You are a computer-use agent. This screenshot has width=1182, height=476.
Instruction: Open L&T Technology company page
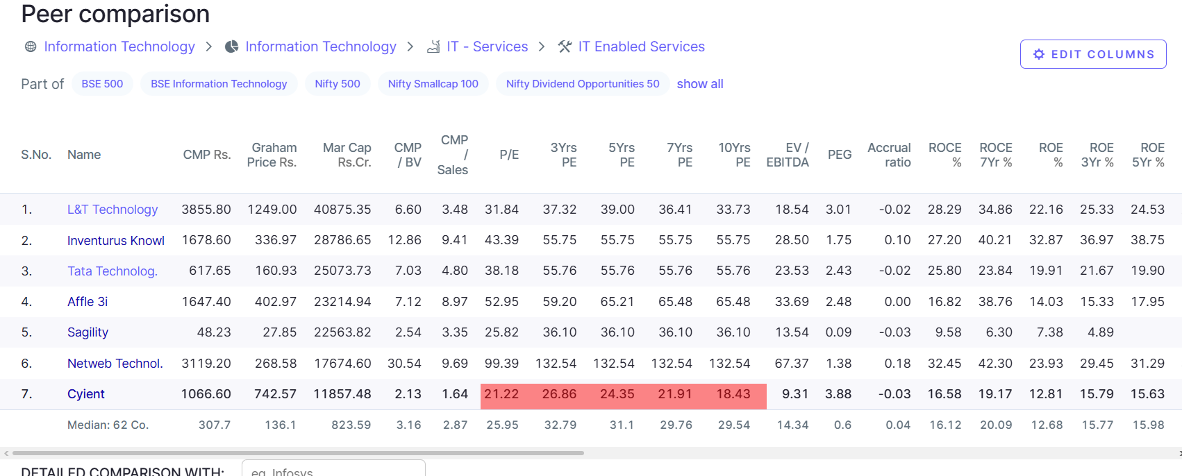113,210
